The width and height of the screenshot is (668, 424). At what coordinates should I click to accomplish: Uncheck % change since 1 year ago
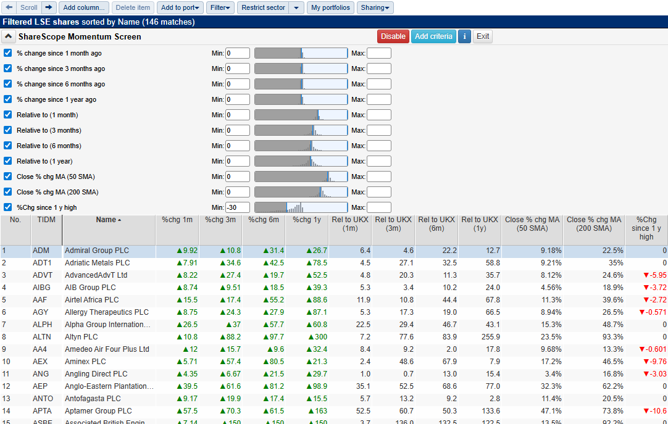click(x=7, y=99)
